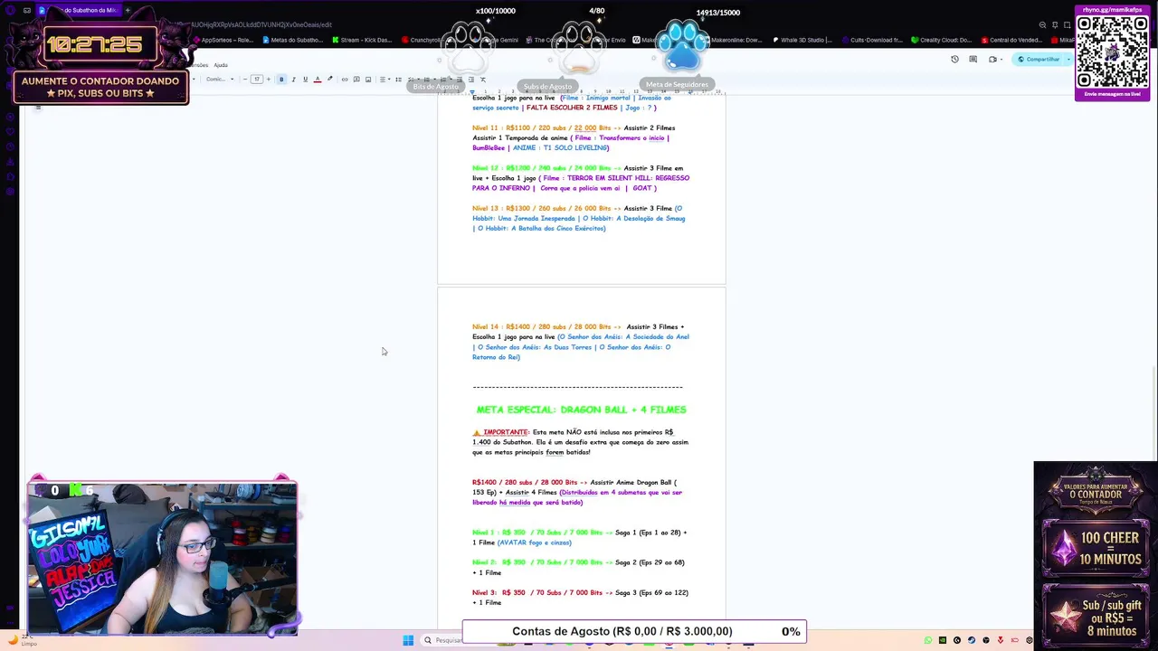Open the version history clock icon
The height and width of the screenshot is (651, 1158).
point(954,60)
